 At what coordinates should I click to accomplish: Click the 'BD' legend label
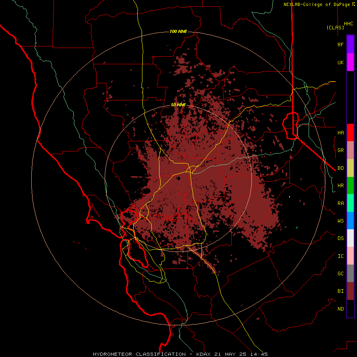(x=340, y=168)
